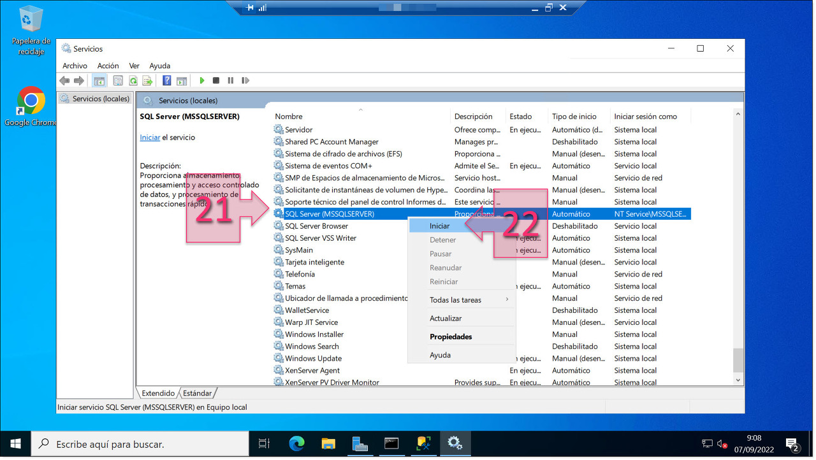Viewport: 816px width, 460px height.
Task: Click the Stop service square icon
Action: coord(216,81)
